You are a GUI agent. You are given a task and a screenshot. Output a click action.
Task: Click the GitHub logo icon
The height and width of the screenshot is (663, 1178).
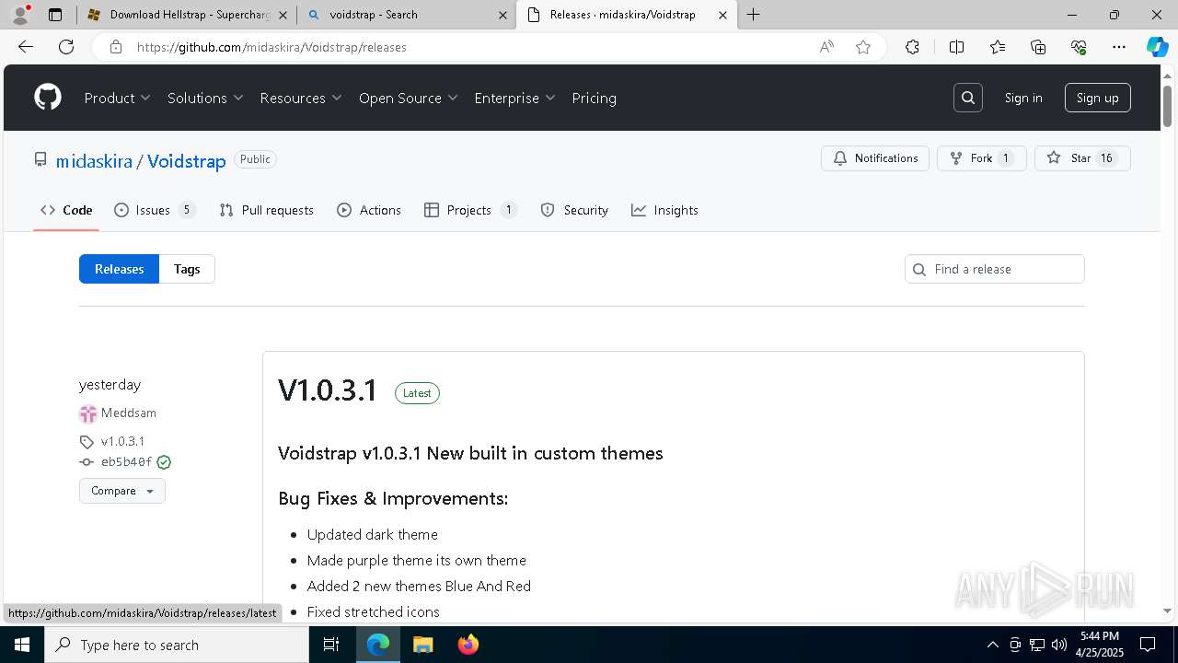(x=48, y=98)
